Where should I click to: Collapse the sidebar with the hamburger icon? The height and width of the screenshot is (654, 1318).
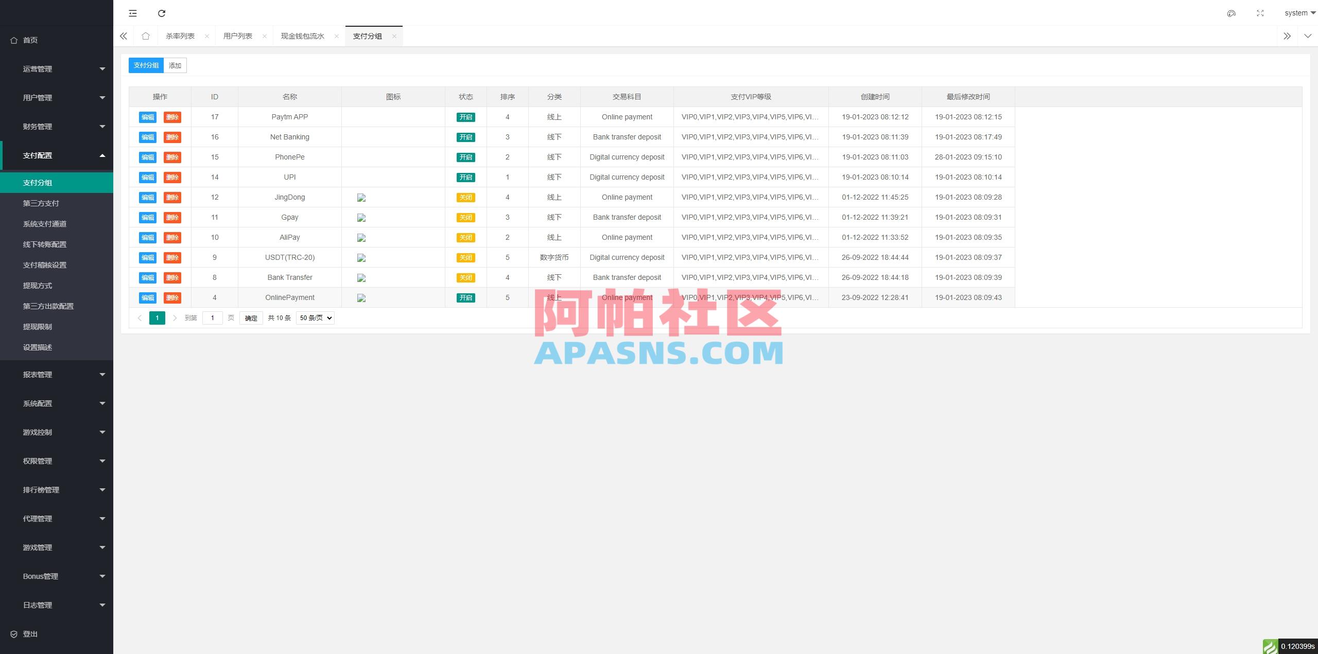click(x=133, y=13)
